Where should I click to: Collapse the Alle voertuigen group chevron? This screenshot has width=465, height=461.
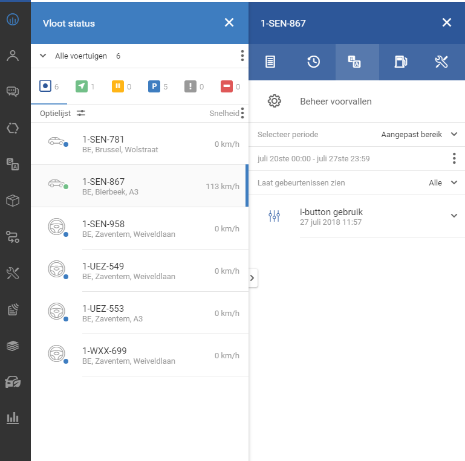[43, 56]
